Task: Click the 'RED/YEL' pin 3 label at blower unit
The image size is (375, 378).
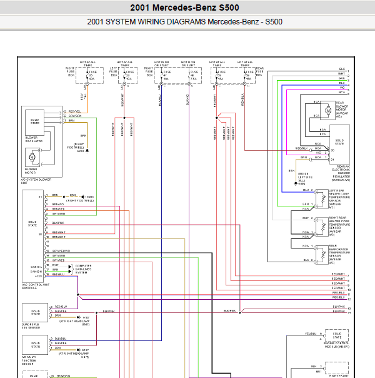Action: click(x=74, y=111)
